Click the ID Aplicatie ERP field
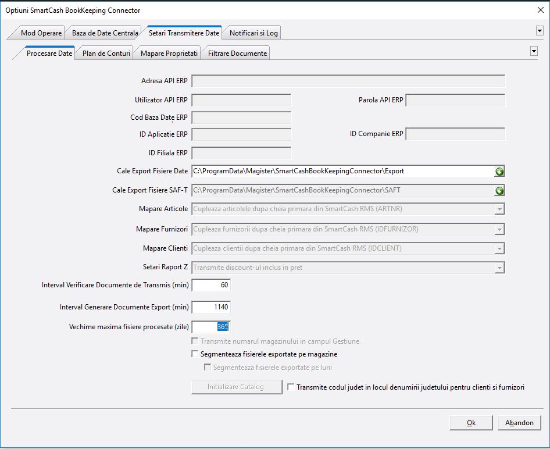550x449 pixels. 241,134
